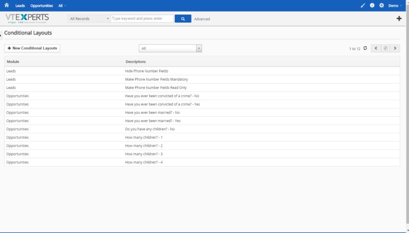The width and height of the screenshot is (409, 233).
Task: Expand the All modules menu
Action: [x=62, y=6]
